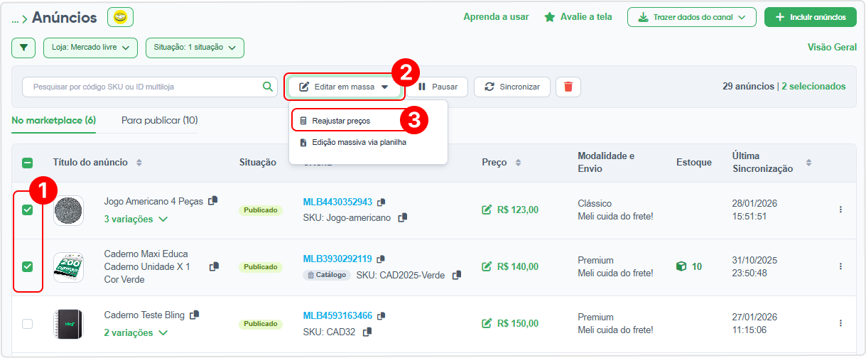
Task: Click the red trash delete icon
Action: tap(568, 87)
